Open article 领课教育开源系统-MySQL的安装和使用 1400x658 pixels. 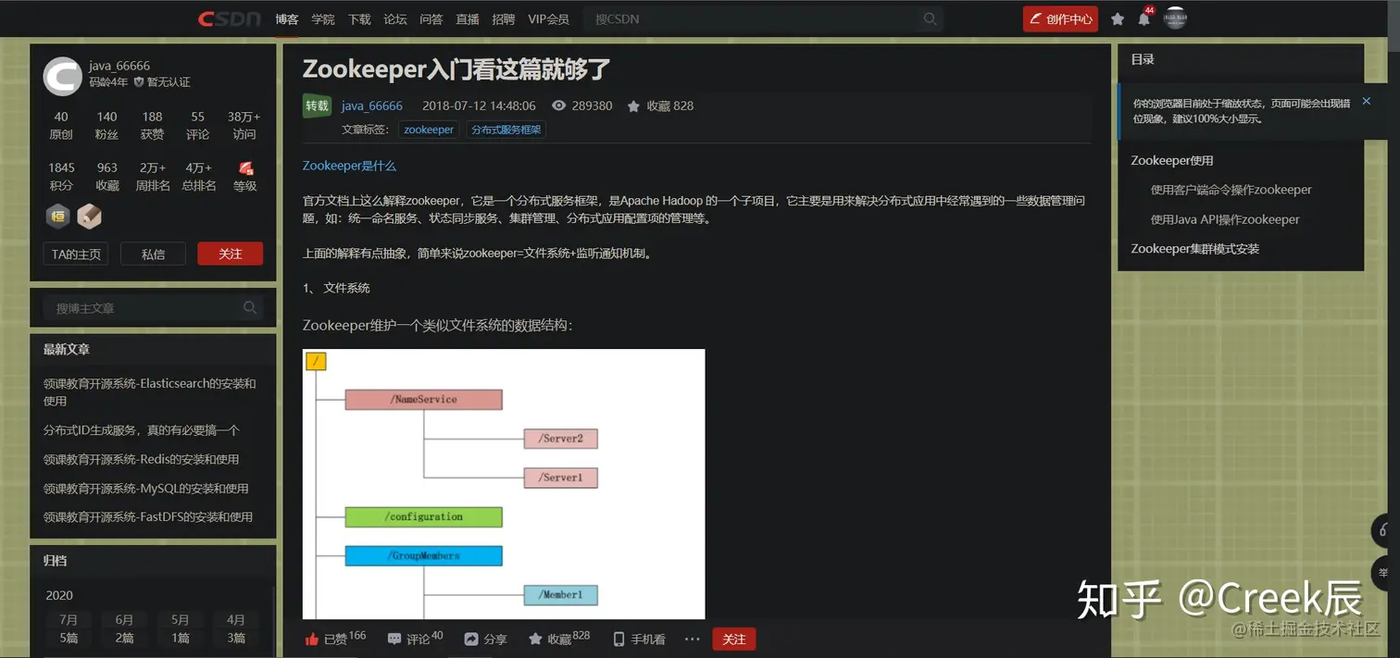click(x=146, y=488)
